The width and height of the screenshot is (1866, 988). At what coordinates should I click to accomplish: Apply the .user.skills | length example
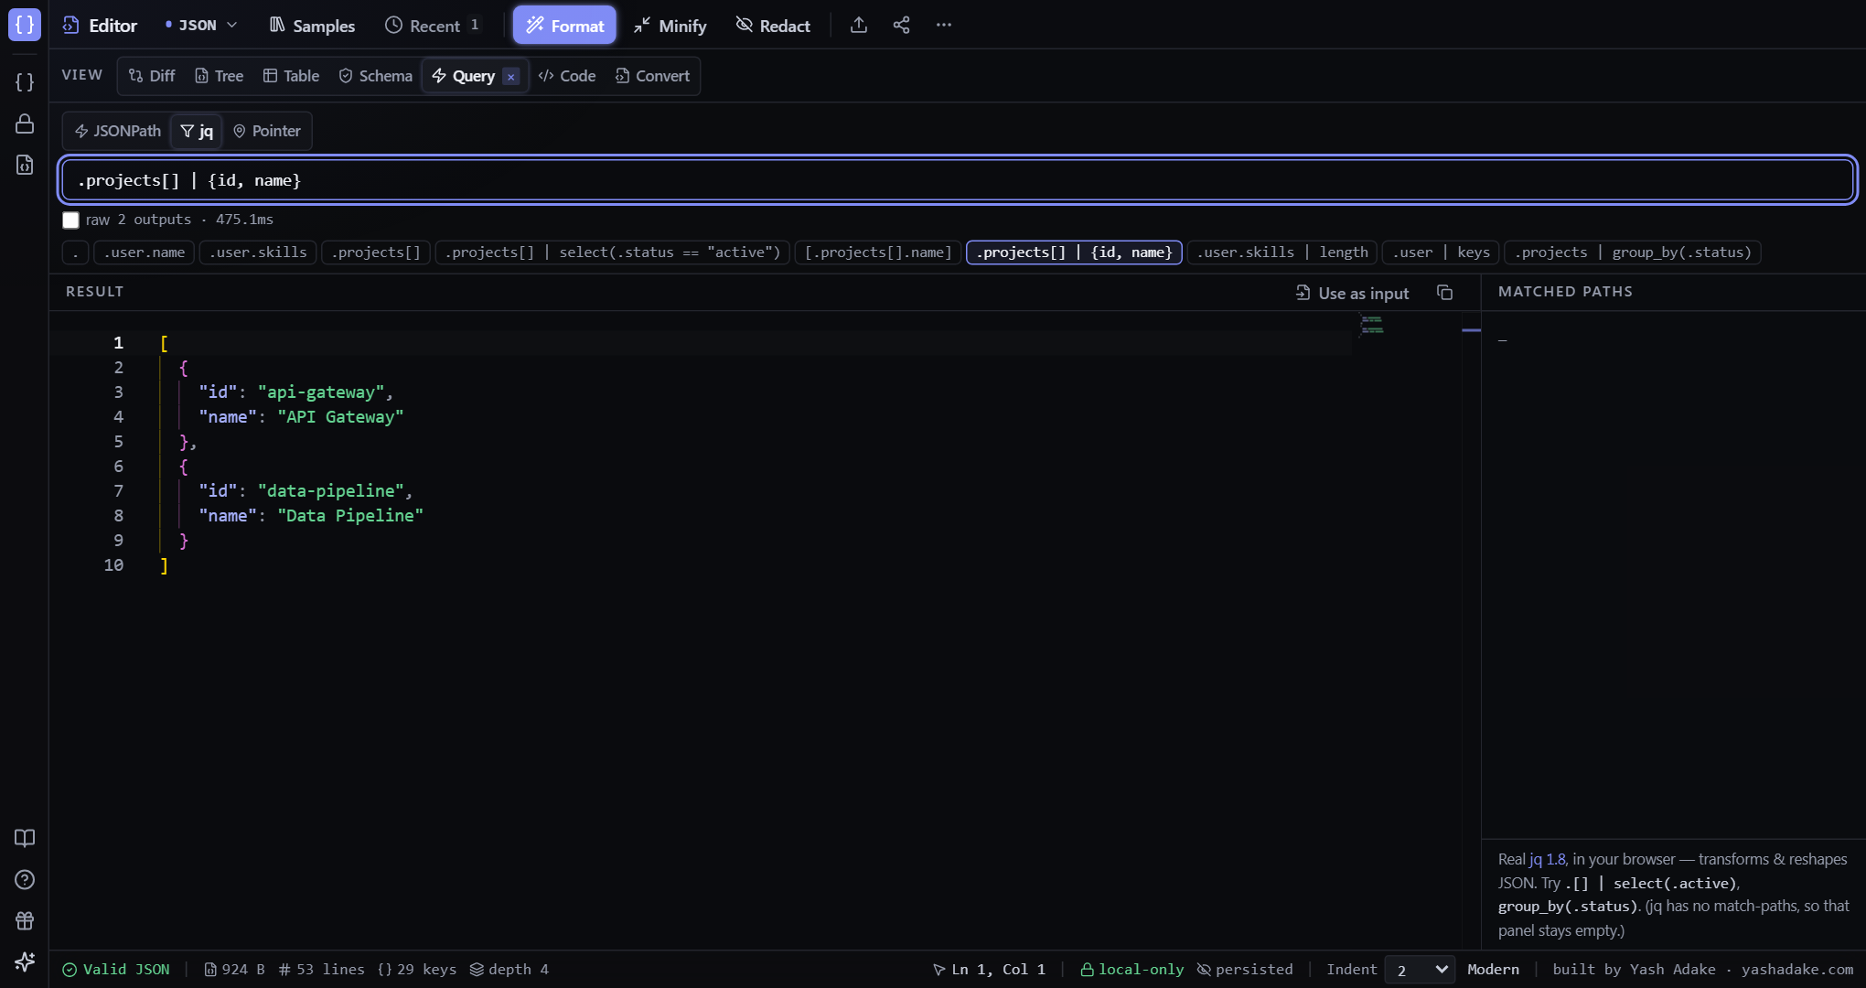coord(1282,252)
